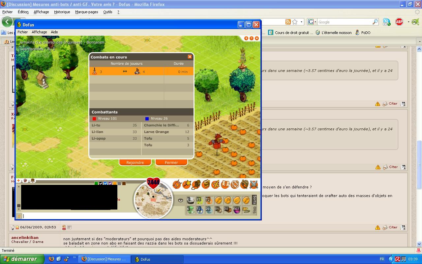This screenshot has height=264, width=422.
Task: Select fighter Li-tu in the list
Action: (115, 125)
